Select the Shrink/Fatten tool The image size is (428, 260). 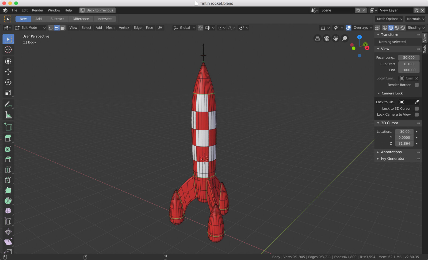coord(8,232)
